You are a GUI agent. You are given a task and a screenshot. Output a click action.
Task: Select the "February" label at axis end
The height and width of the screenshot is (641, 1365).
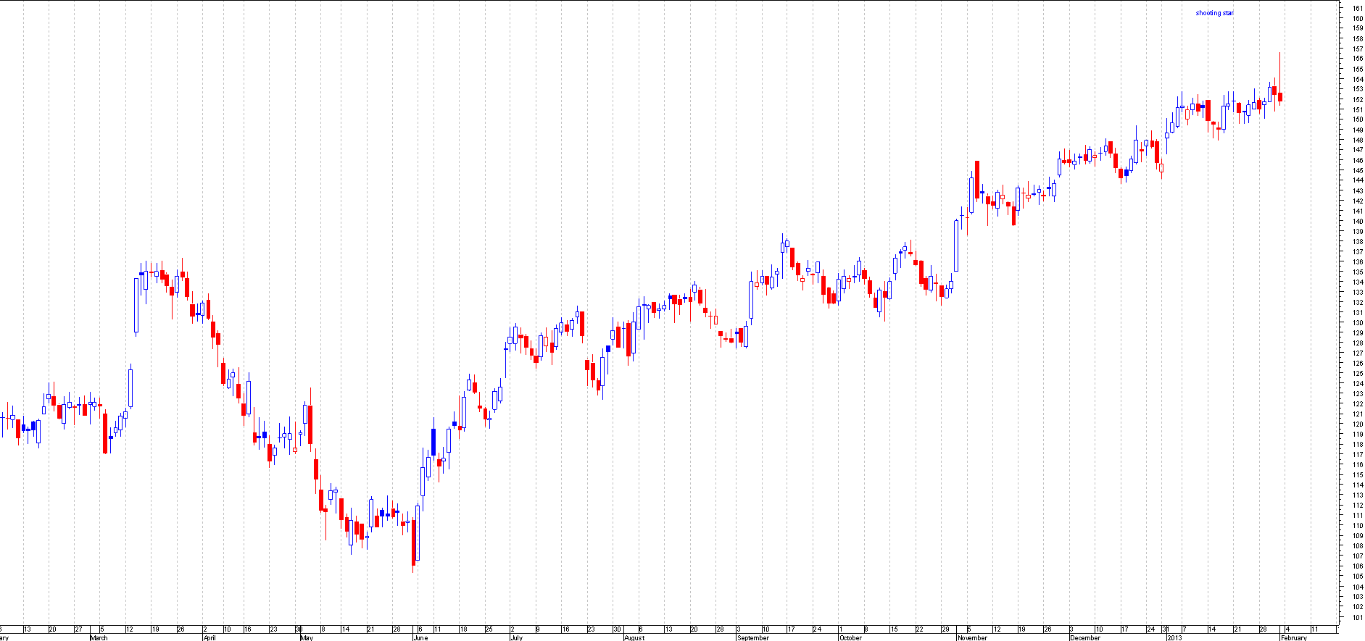tap(1294, 637)
